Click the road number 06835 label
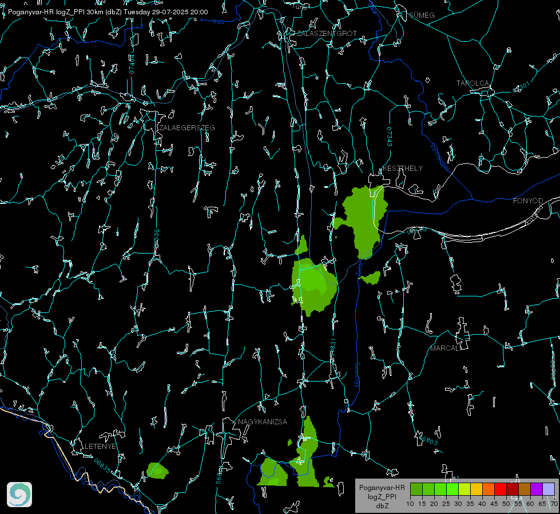 (102, 465)
